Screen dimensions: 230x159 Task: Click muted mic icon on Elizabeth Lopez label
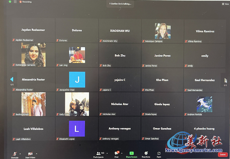(57, 139)
